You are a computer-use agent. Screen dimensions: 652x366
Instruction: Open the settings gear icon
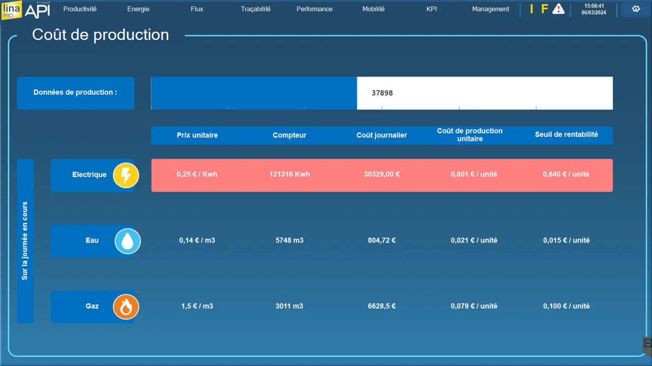tap(636, 9)
